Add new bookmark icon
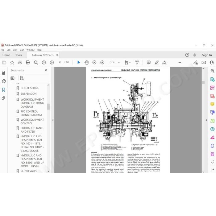216x216 pixels. point(22,78)
